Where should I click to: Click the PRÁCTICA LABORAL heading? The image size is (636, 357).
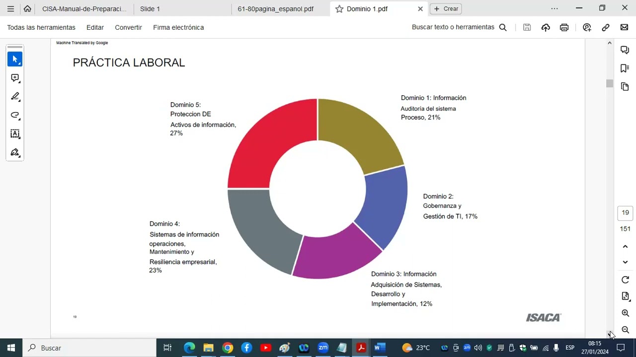click(129, 62)
